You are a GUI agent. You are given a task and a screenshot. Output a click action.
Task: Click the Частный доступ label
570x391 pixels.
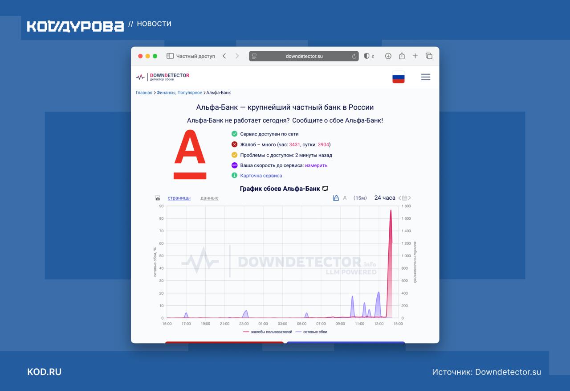click(195, 56)
